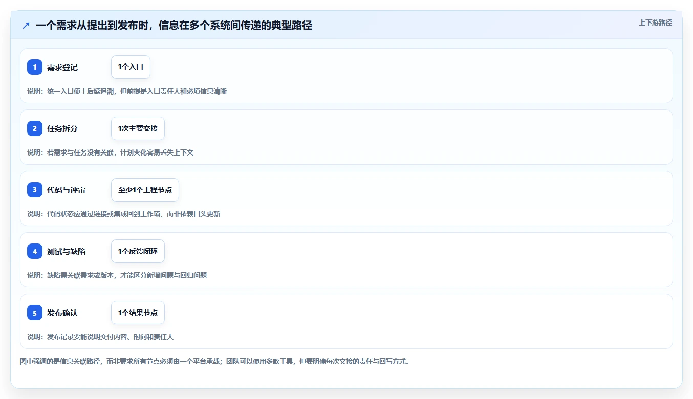The width and height of the screenshot is (693, 399).
Task: Select the 1个入口 chip
Action: click(131, 67)
